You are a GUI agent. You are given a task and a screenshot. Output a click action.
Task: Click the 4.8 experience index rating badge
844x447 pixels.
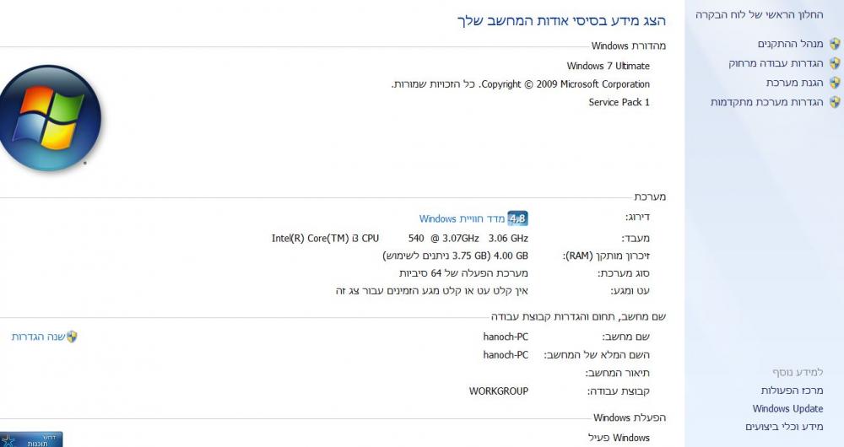point(517,218)
